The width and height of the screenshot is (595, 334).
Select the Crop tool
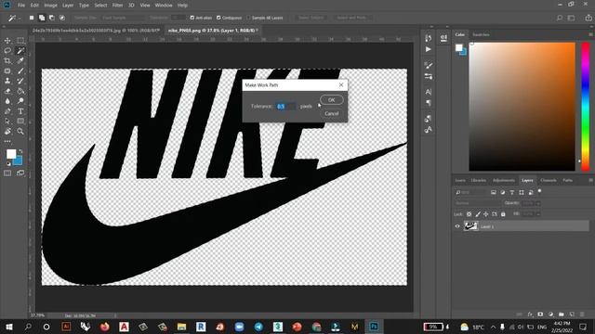[7, 60]
